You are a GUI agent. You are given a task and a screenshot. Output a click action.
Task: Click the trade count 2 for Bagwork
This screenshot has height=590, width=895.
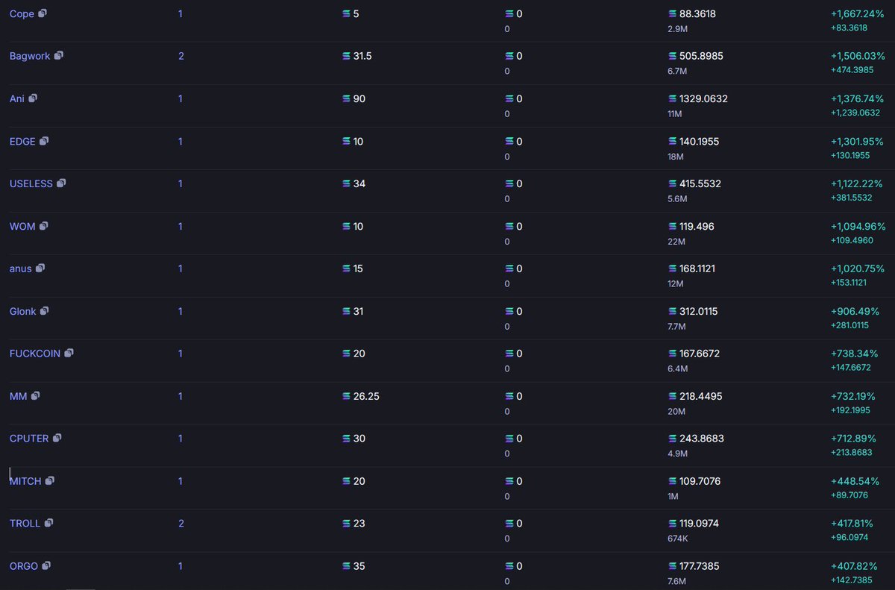coord(181,56)
